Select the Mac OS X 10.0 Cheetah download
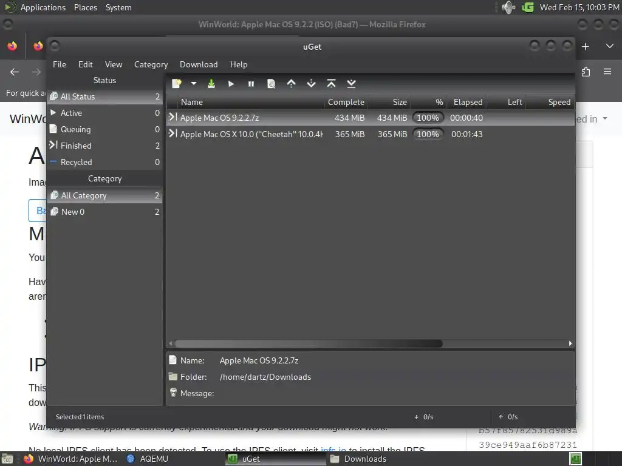 pos(370,134)
